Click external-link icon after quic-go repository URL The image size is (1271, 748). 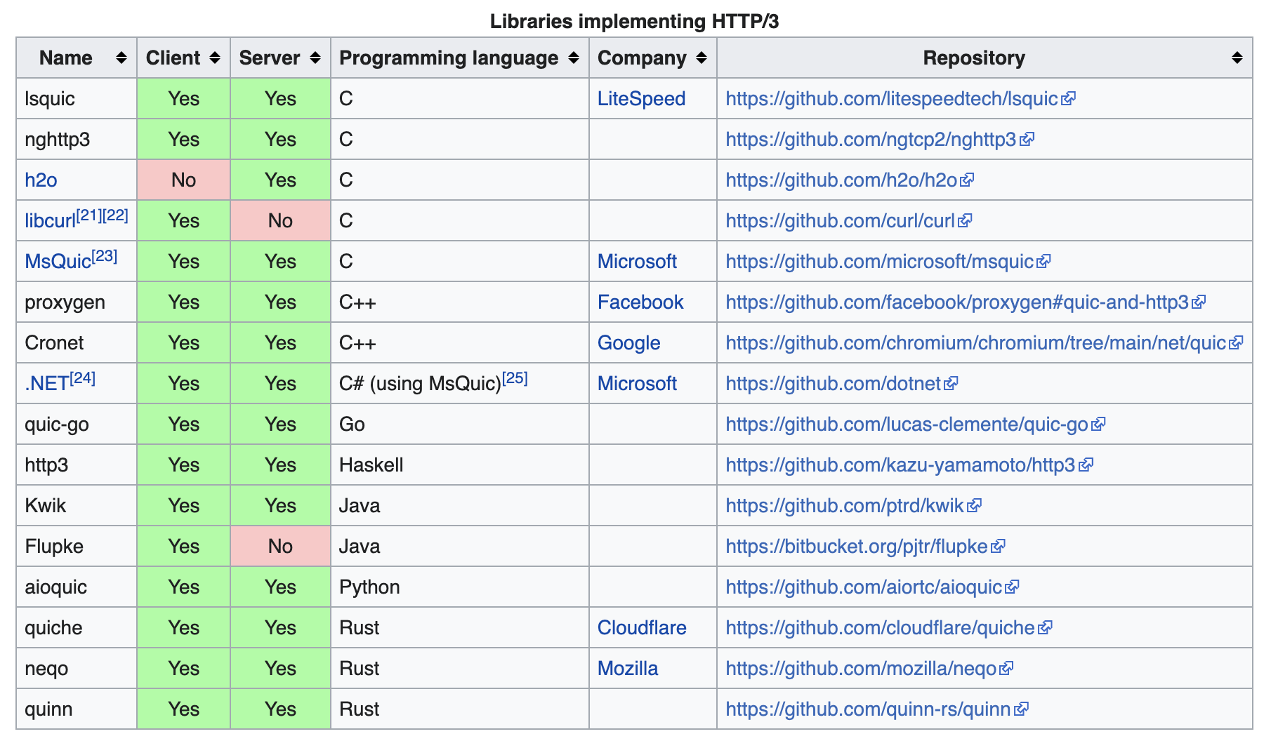pyautogui.click(x=1099, y=424)
